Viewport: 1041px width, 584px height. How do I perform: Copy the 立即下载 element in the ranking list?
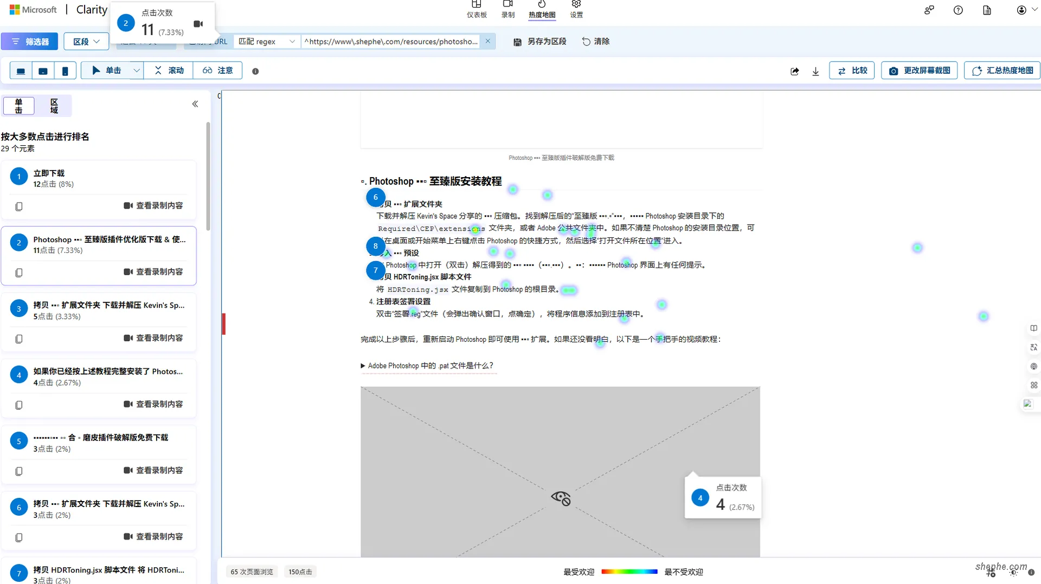coord(19,206)
